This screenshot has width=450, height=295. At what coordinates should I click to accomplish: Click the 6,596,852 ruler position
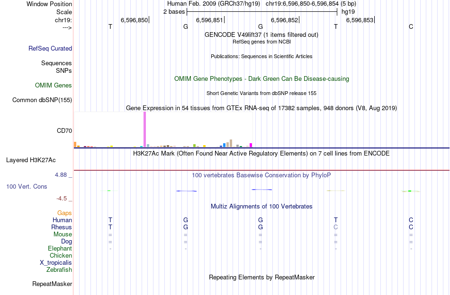[x=285, y=20]
